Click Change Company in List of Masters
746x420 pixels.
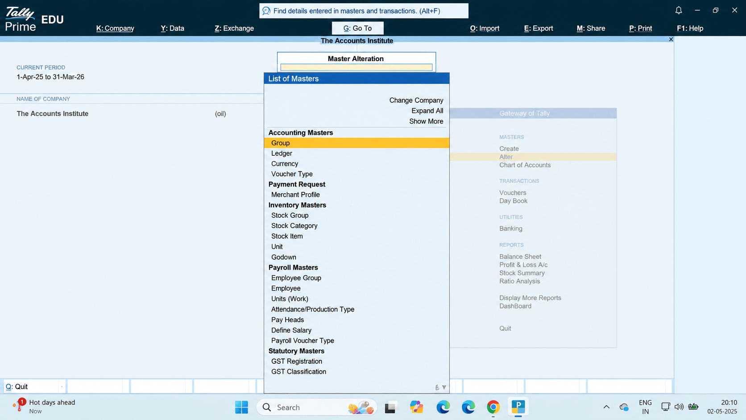[416, 100]
